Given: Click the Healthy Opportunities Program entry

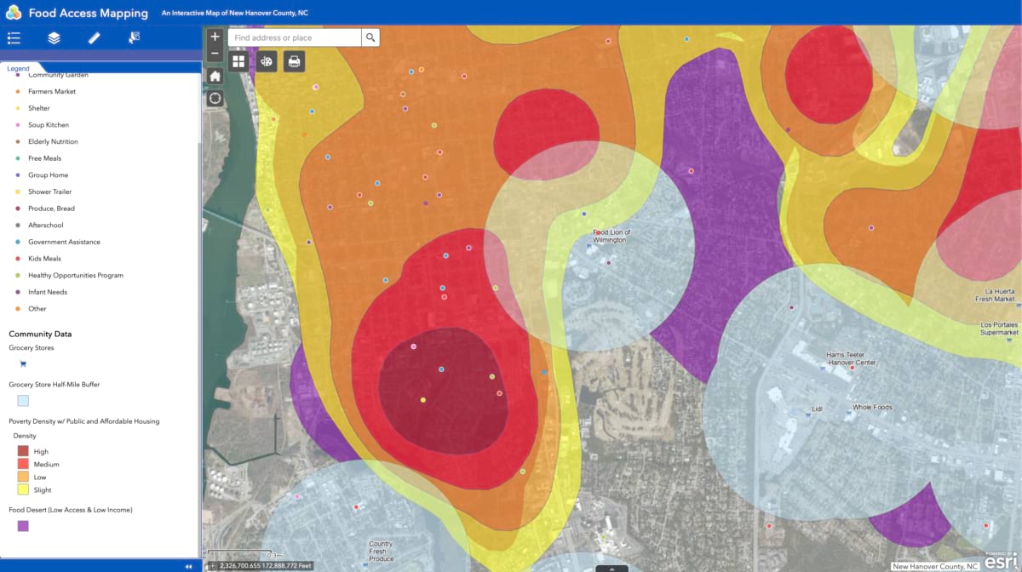Looking at the screenshot, I should point(76,276).
